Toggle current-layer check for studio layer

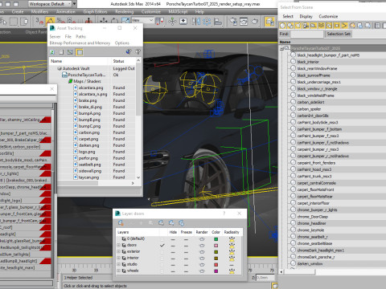[162, 264]
